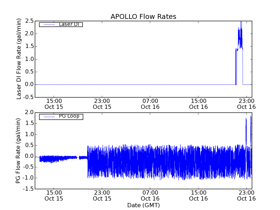This screenshot has height=210, width=280.
Task: Click "07:00 Oct 16" under the PG Loop plot
Action: point(150,196)
